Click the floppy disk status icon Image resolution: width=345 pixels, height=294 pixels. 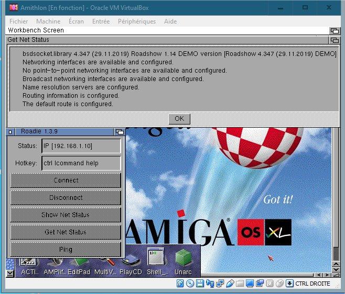pyautogui.click(x=200, y=284)
